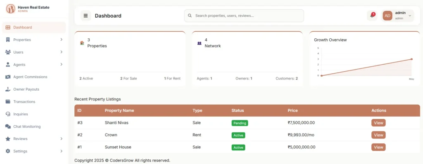Screen dimensions: 423x164
Task: Expand the Agents submenu chevron
Action: [62, 64]
